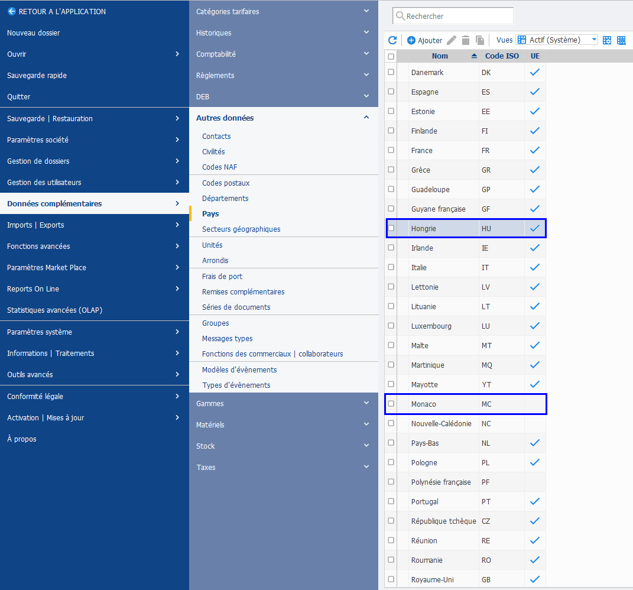The image size is (633, 590).
Task: Tick the select-all checkbox in header
Action: pyautogui.click(x=391, y=56)
